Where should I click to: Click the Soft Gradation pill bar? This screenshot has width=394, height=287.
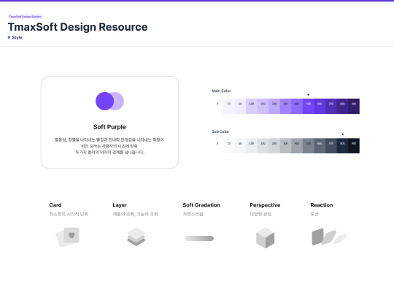click(x=199, y=238)
